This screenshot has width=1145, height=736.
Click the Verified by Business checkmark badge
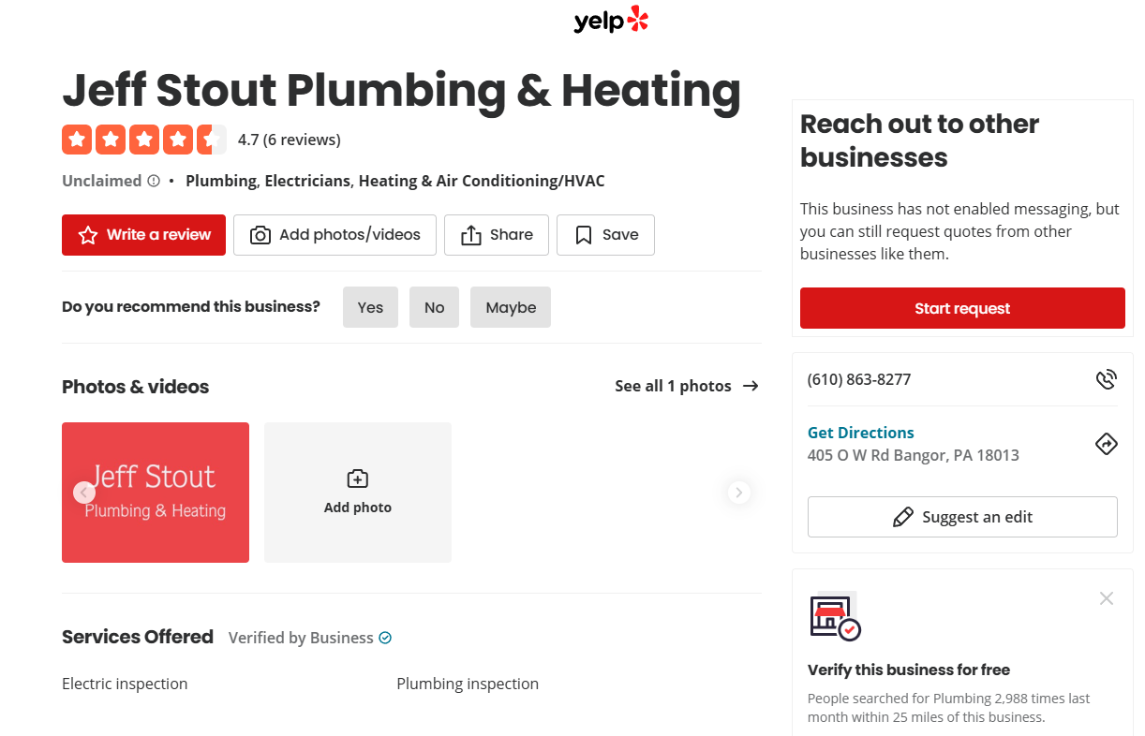coord(385,637)
